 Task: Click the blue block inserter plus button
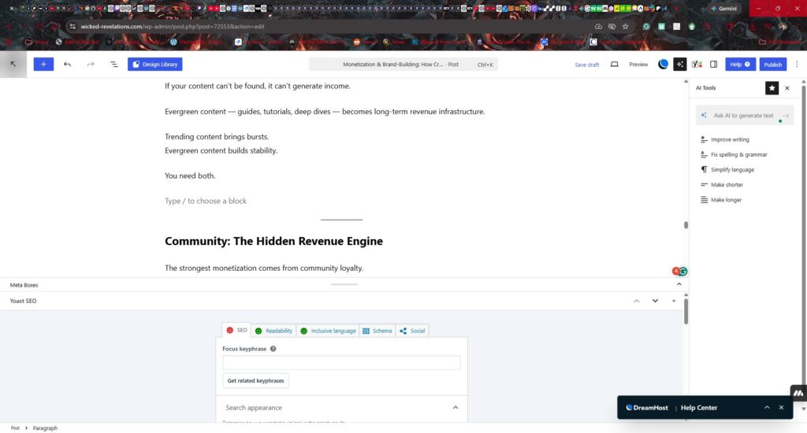pos(43,65)
